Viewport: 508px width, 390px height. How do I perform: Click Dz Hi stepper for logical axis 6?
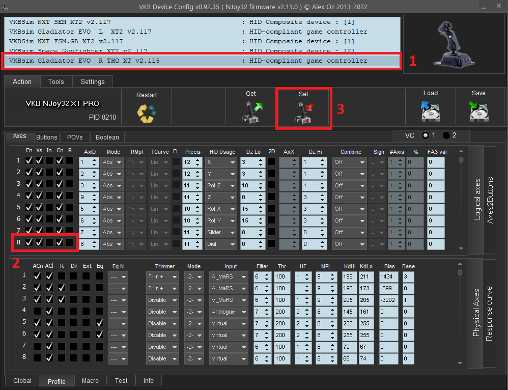click(x=322, y=220)
